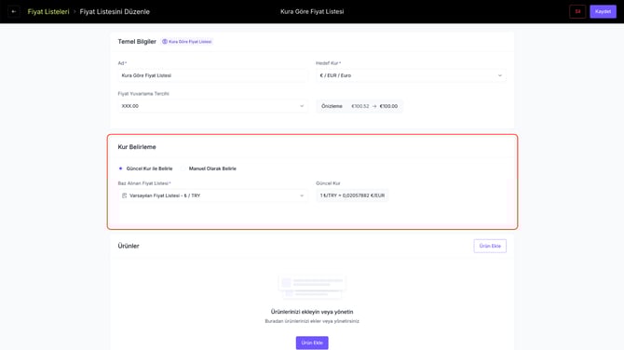The image size is (624, 350).
Task: Save with the Kaydet button
Action: pos(603,11)
